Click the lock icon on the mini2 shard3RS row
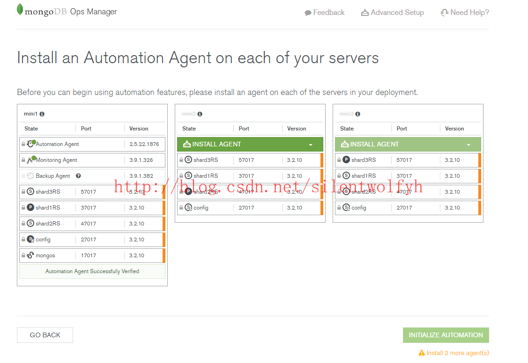The height and width of the screenshot is (363, 528). 181,160
